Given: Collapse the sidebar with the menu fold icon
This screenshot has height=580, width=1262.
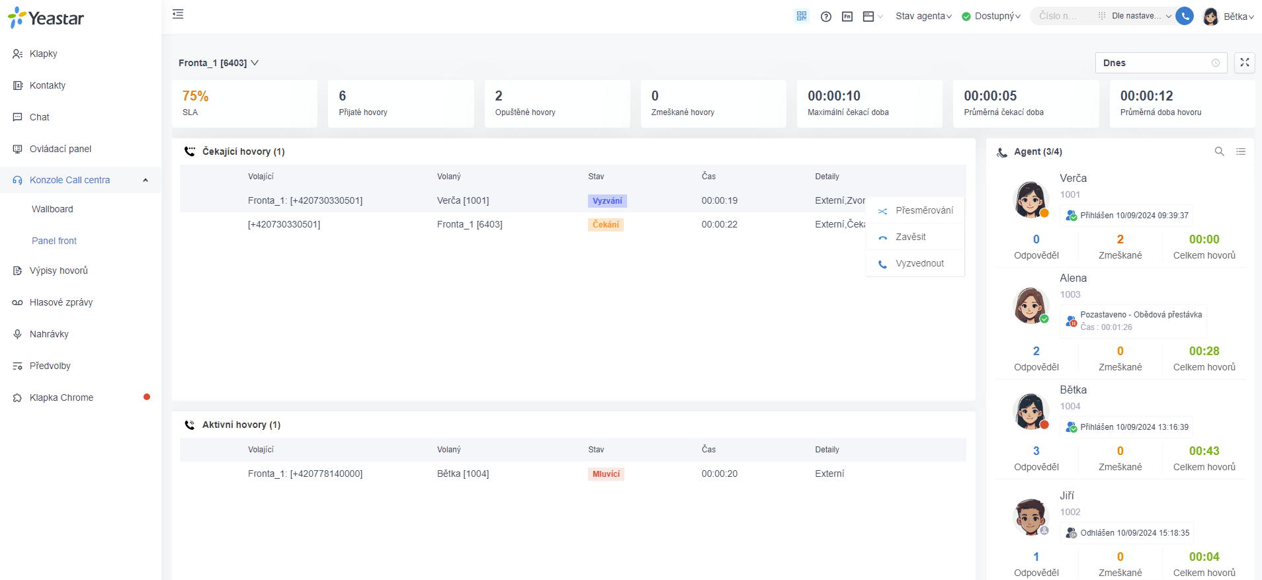Looking at the screenshot, I should [178, 14].
